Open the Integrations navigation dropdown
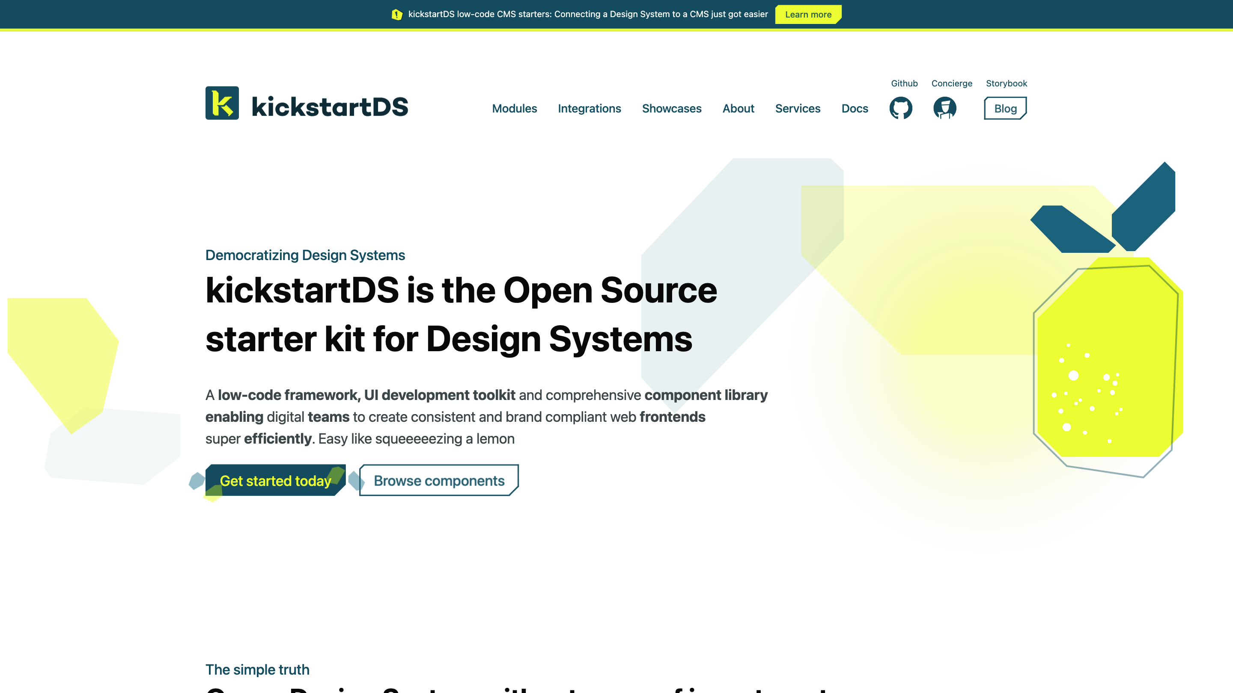Screen dimensions: 1233x693 (589, 109)
